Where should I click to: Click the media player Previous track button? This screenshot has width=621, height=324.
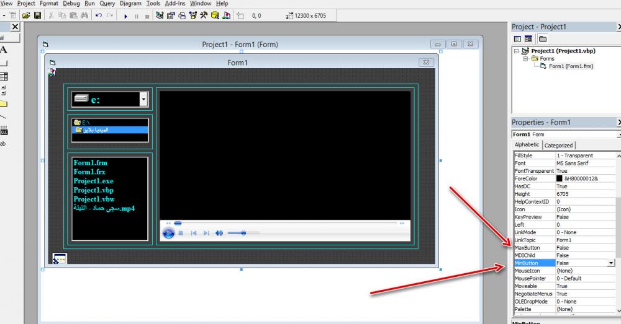click(194, 233)
